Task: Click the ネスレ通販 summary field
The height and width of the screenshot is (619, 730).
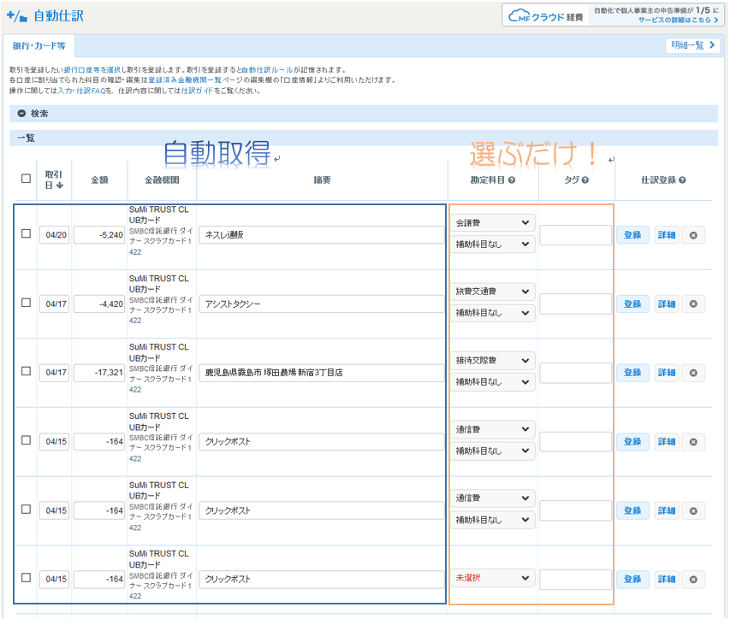Action: (321, 235)
